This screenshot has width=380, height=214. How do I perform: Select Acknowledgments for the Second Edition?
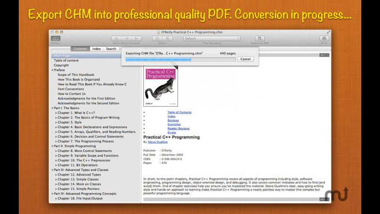[89, 103]
